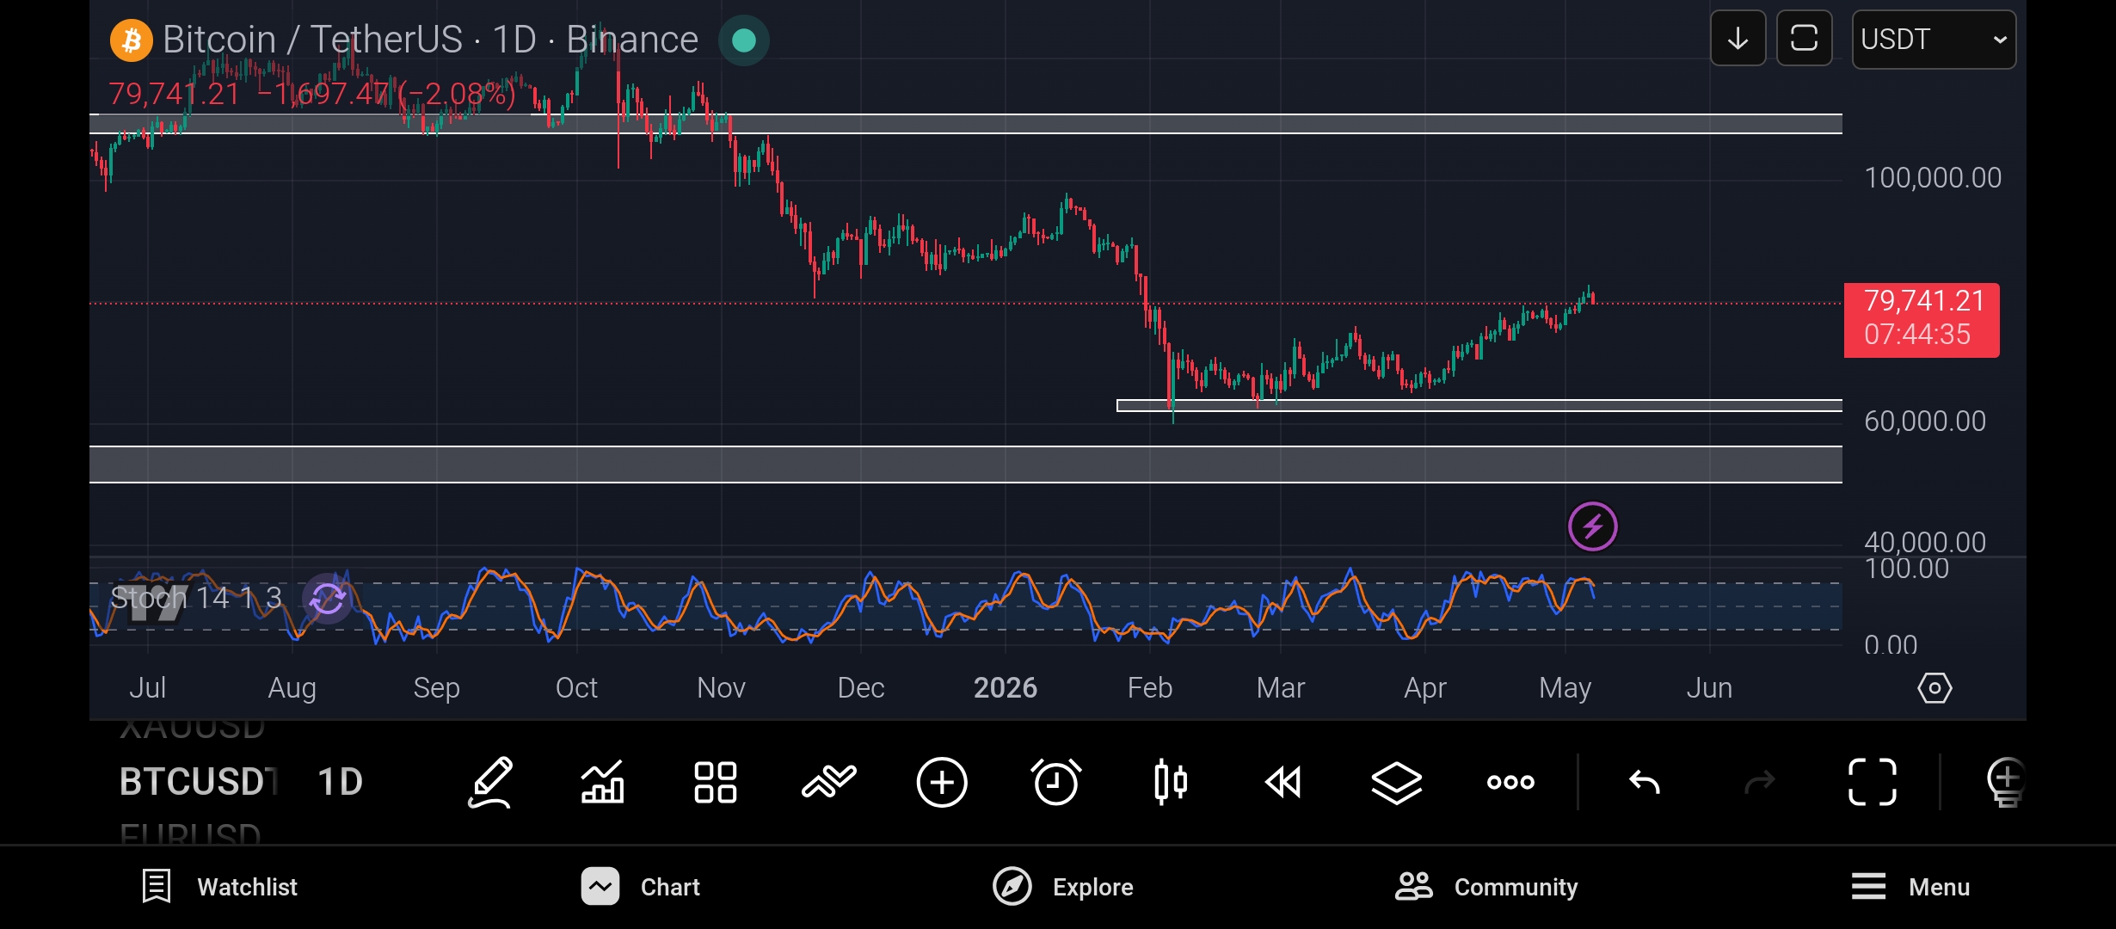Image resolution: width=2116 pixels, height=929 pixels.
Task: Publish an idea with the lightbulb icon
Action: [2006, 782]
